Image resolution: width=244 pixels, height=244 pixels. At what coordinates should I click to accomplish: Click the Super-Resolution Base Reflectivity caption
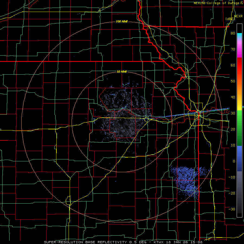click(x=123, y=242)
